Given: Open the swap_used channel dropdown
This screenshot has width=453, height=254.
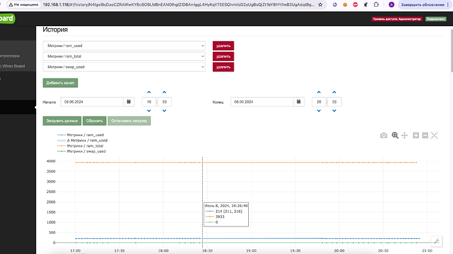Looking at the screenshot, I should [x=124, y=67].
